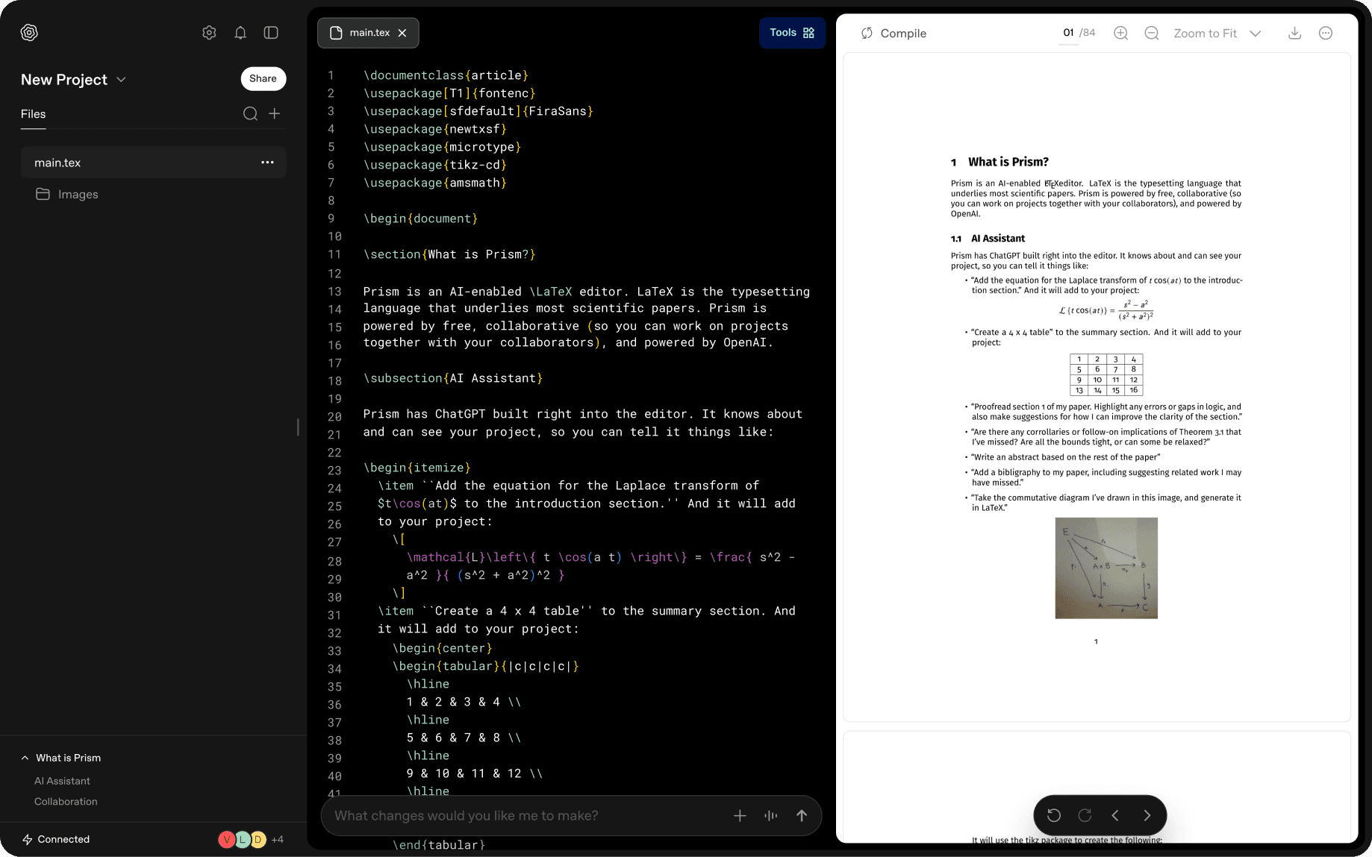Click the sidebar resize handle
The image size is (1372, 857).
click(298, 427)
